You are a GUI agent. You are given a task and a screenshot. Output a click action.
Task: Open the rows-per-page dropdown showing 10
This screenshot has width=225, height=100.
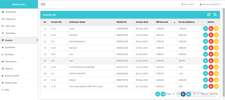196,94
